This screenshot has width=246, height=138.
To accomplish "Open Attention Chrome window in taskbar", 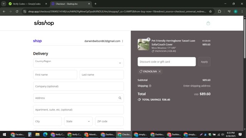I will 91,135.
